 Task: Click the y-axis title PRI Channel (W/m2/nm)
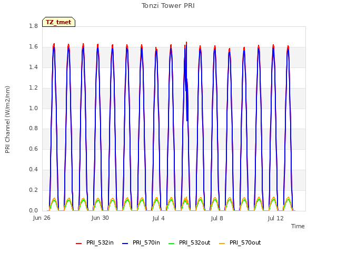click(x=7, y=120)
